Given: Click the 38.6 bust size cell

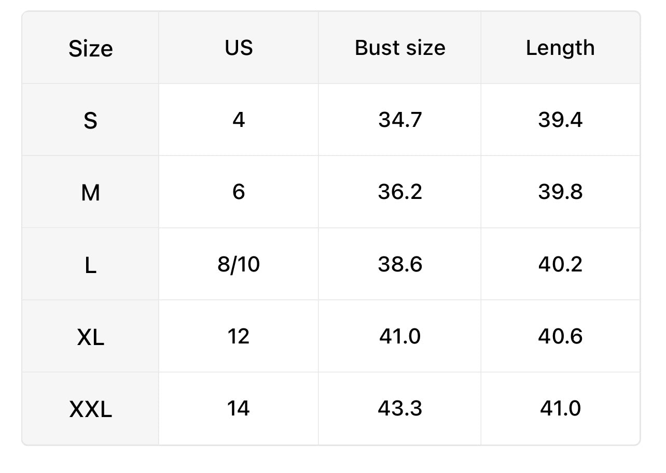Looking at the screenshot, I should tap(400, 264).
